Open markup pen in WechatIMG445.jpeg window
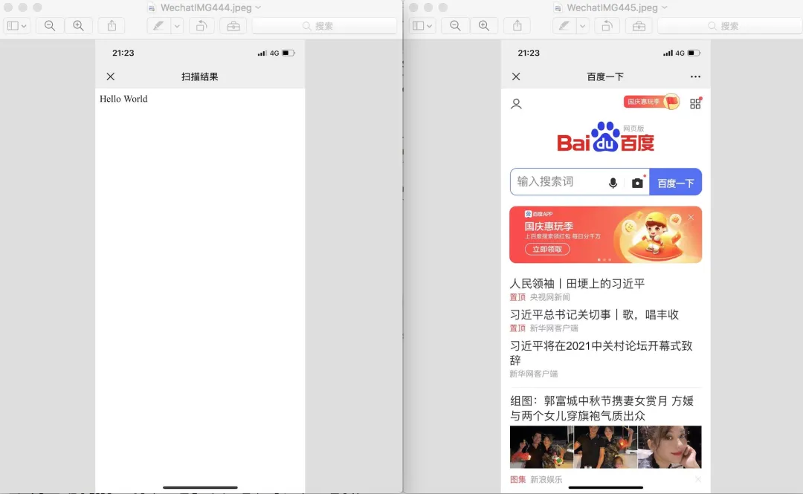This screenshot has width=803, height=494. pyautogui.click(x=564, y=25)
